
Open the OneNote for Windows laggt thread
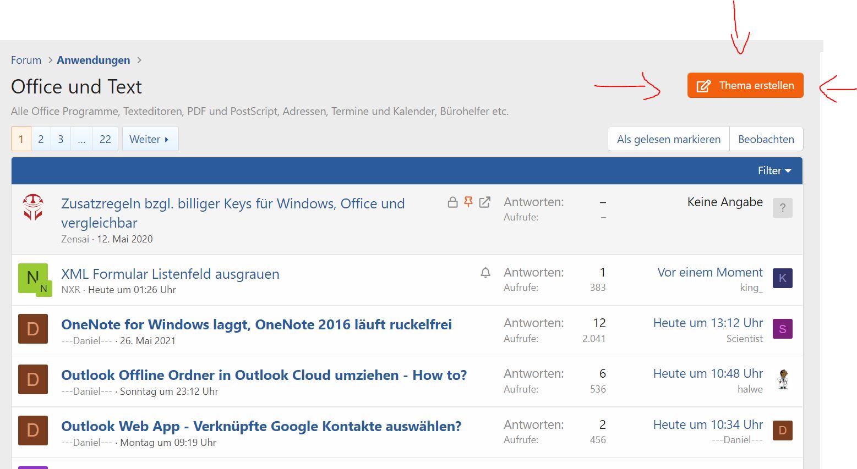[256, 325]
